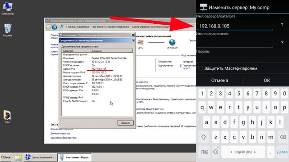Enable the Защитить Мастер-паролем checkbox
Image resolution: width=289 pixels, height=162 pixels.
[x=200, y=68]
